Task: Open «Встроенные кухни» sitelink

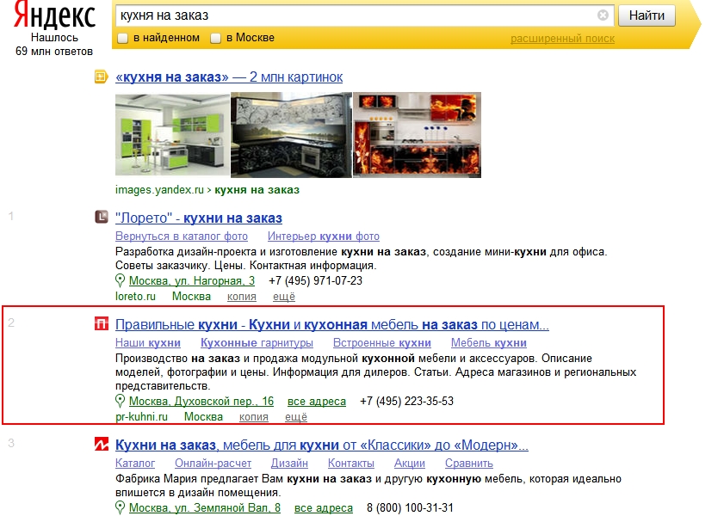Action: coord(382,343)
